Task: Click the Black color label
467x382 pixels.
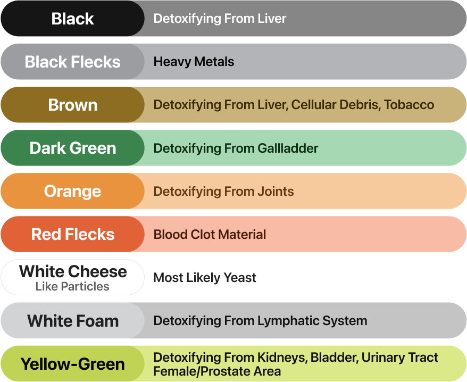Action: coord(72,19)
